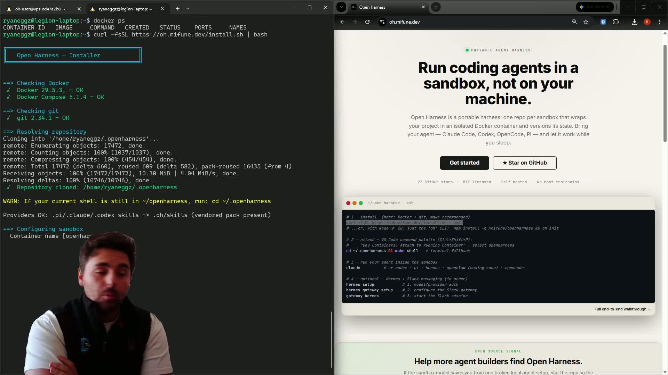668x375 pixels.
Task: Open the Extensions puzzle icon
Action: click(616, 22)
